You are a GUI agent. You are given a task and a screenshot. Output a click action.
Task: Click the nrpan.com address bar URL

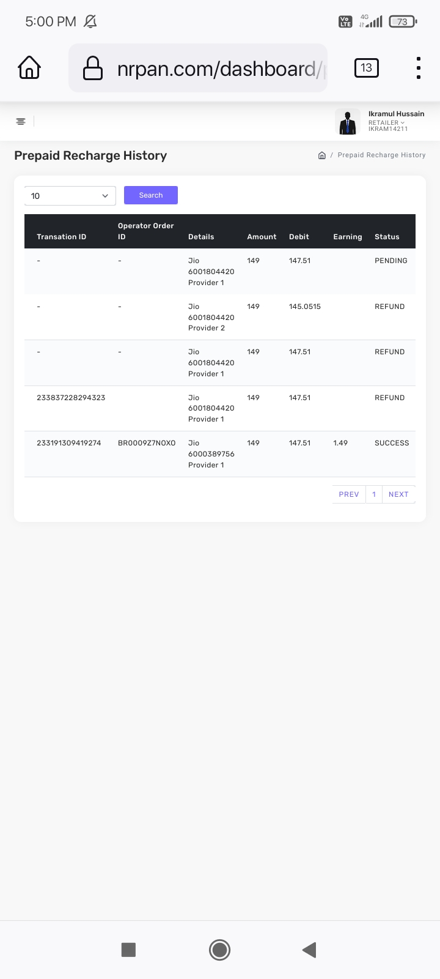point(217,69)
